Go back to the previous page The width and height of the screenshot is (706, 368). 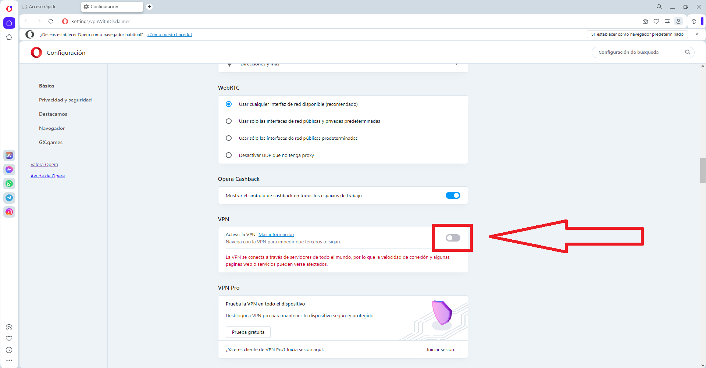(x=26, y=21)
